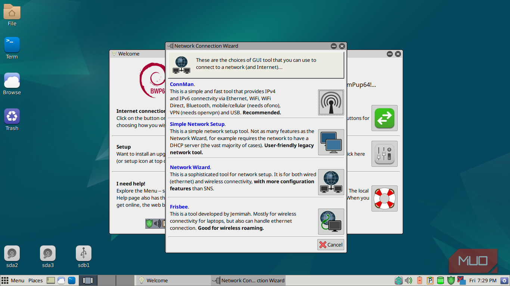The image size is (510, 286).
Task: Click the file manager launcher in taskbar
Action: 51,280
